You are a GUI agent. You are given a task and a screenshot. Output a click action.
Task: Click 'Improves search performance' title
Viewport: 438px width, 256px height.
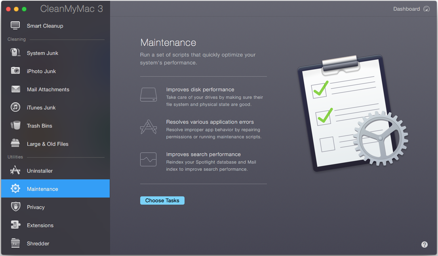[x=204, y=154]
